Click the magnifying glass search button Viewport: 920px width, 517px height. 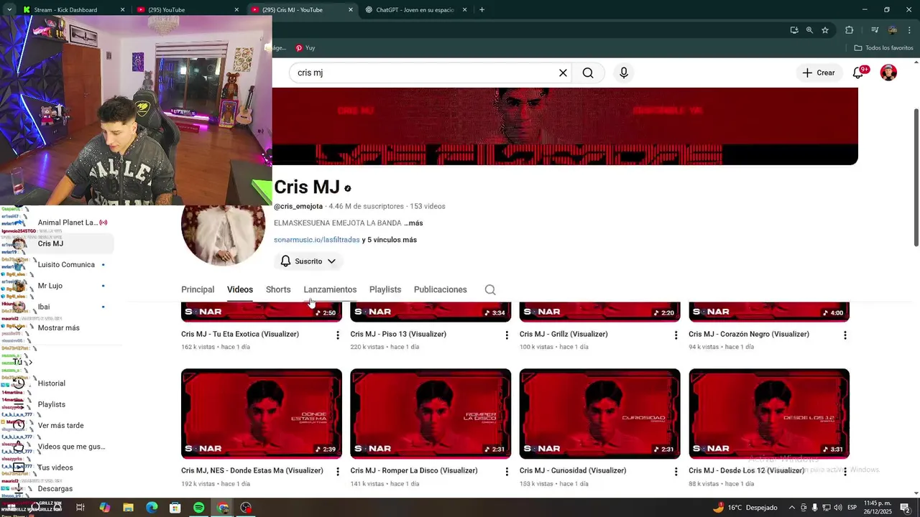pos(588,73)
